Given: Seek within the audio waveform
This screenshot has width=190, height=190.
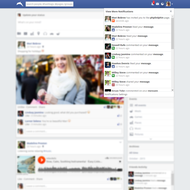Looking at the screenshot, I should (x=80, y=169).
